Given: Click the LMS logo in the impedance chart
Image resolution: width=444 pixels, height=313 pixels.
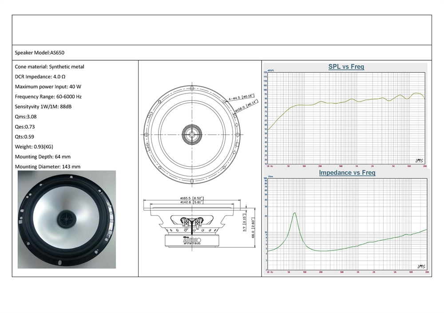Looking at the screenshot, I should pyautogui.click(x=421, y=266).
